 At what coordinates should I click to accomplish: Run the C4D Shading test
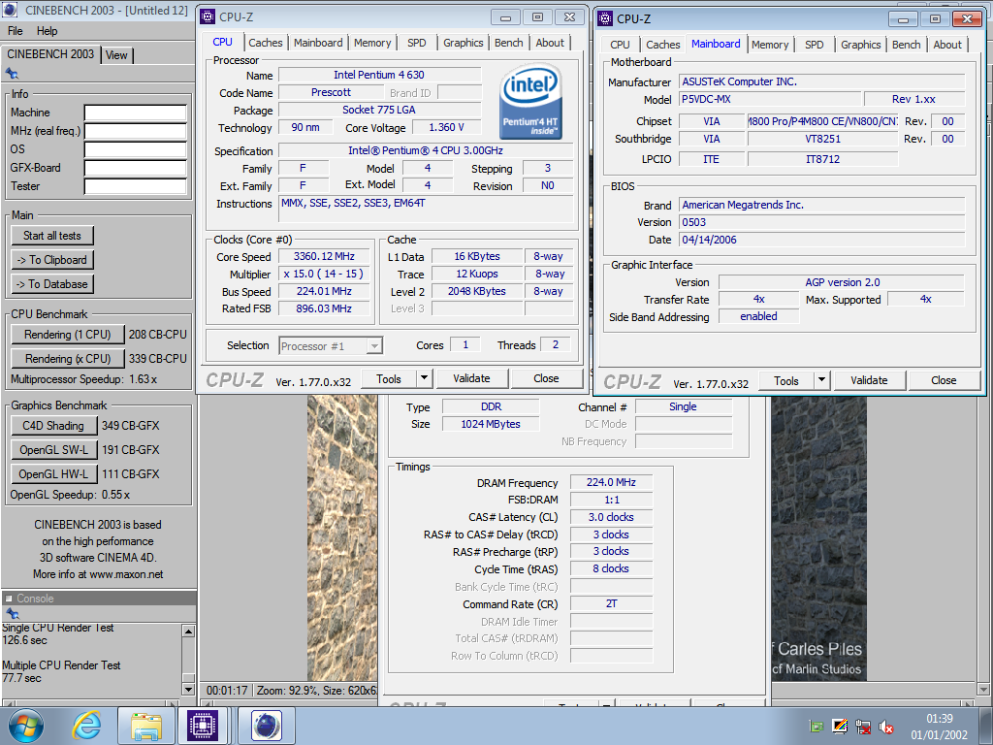click(53, 426)
